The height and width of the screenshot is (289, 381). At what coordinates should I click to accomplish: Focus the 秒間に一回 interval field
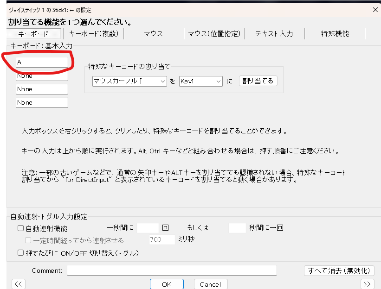point(237,228)
